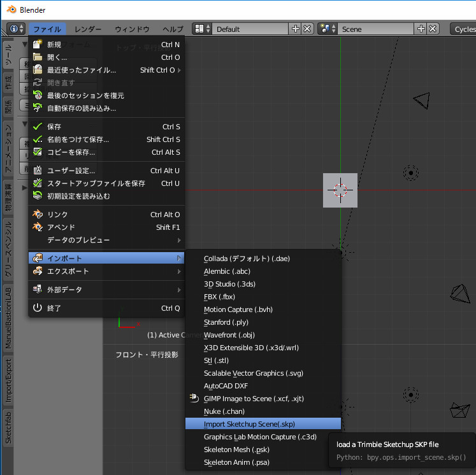
Task: Click the Export icon
Action: click(x=38, y=271)
